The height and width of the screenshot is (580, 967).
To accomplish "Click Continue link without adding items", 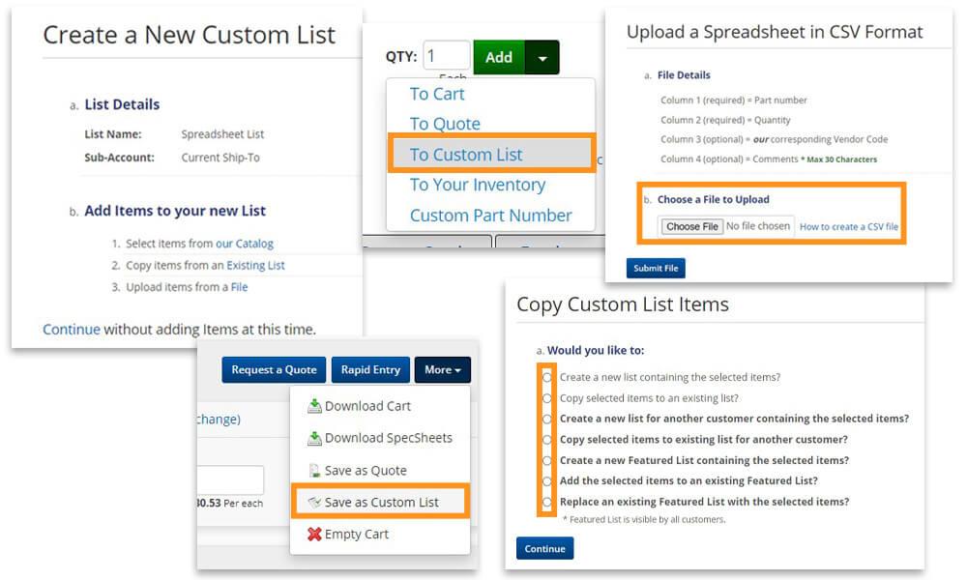I will point(72,329).
